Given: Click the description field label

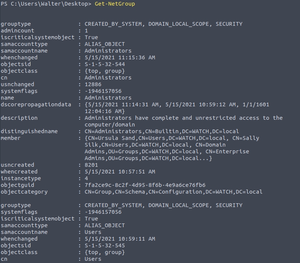Looking at the screenshot, I should click(x=19, y=118).
